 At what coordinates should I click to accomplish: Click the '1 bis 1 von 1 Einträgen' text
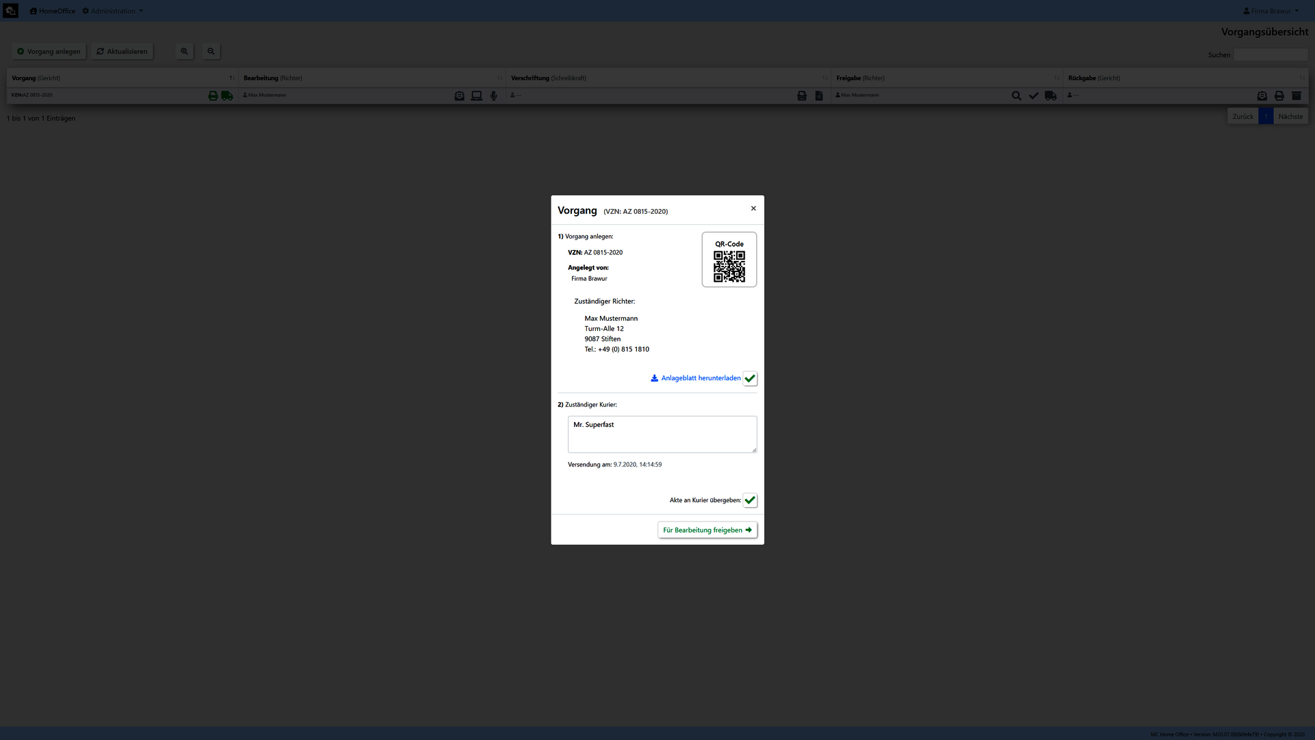[x=41, y=119]
